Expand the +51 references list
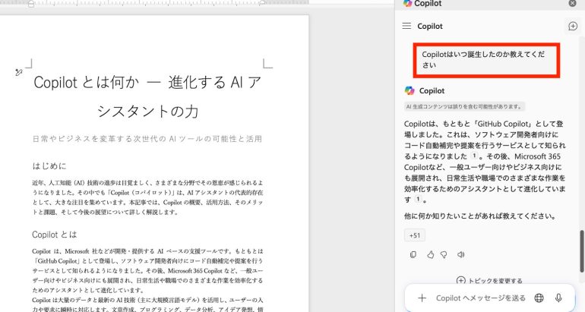585x312 pixels. coord(415,235)
